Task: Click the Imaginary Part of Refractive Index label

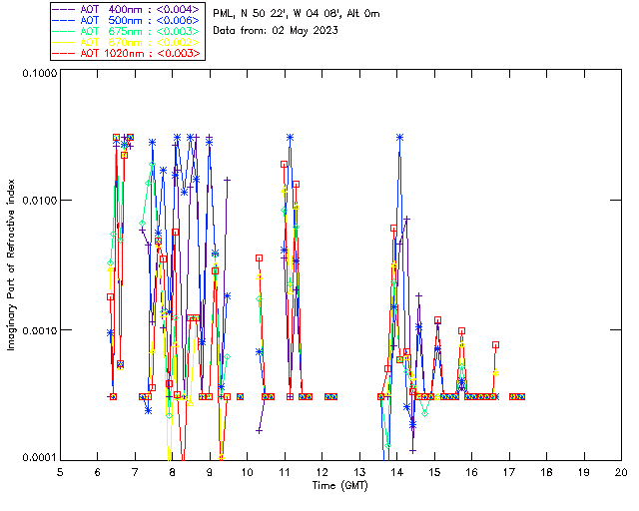Action: click(11, 264)
